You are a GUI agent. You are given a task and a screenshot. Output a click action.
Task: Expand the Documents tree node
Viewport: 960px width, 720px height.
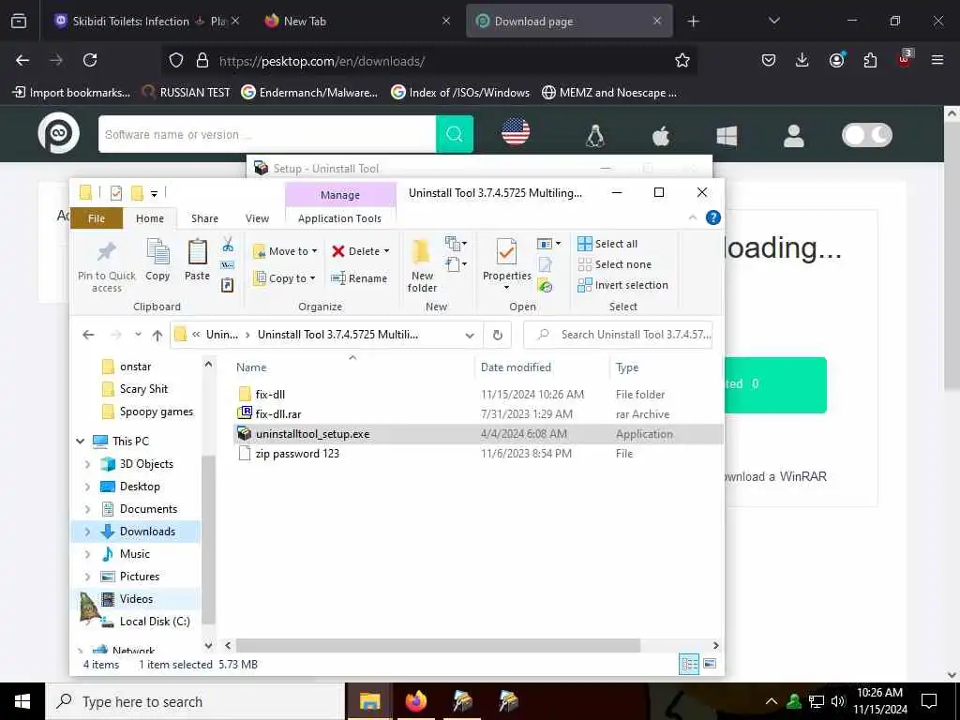(x=87, y=509)
